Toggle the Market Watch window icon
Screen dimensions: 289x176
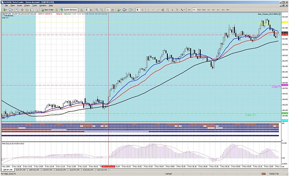coord(17,10)
